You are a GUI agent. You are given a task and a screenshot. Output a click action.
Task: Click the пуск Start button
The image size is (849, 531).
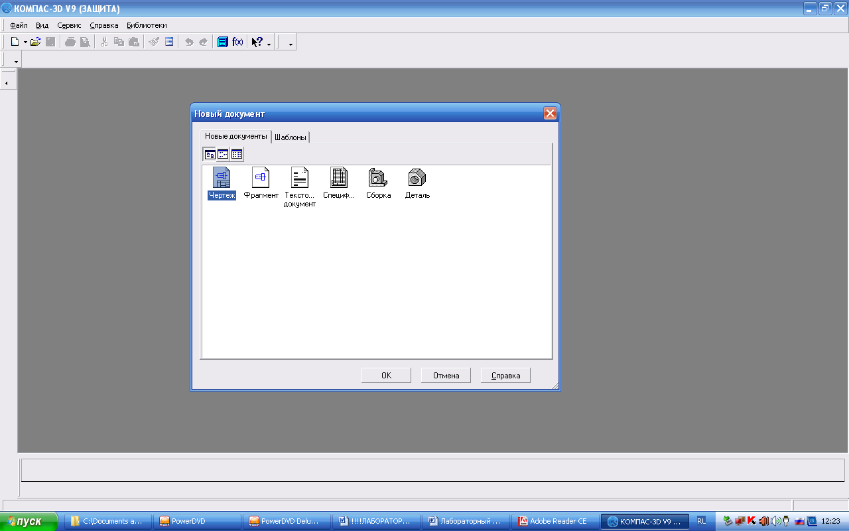[x=29, y=521]
